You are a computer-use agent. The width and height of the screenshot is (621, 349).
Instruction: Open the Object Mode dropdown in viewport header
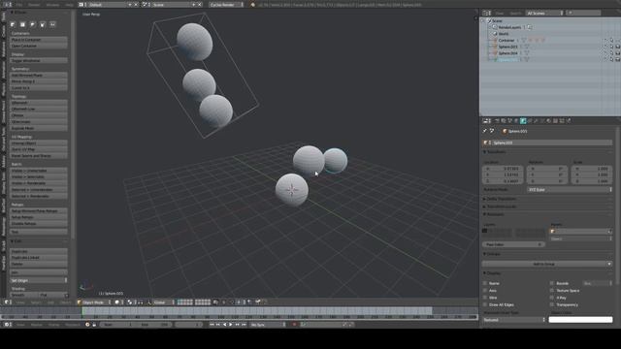point(94,302)
